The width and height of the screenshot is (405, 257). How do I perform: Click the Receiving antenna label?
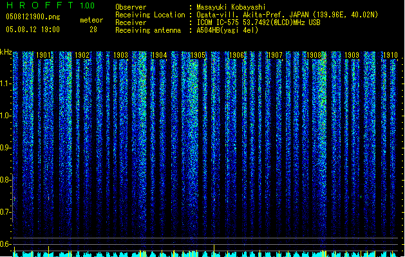[148, 30]
